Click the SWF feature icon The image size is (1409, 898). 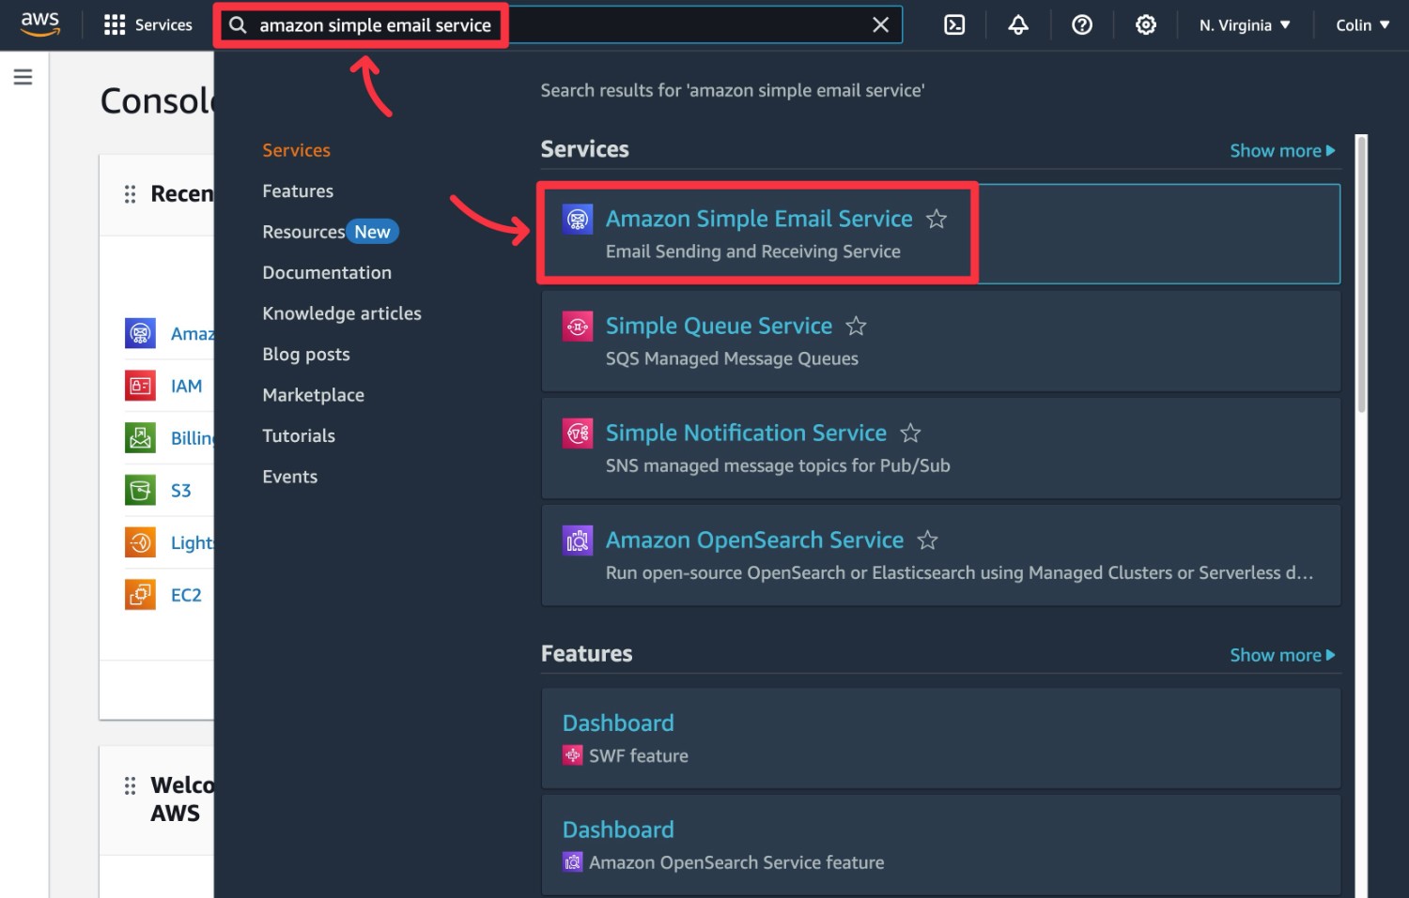point(572,755)
